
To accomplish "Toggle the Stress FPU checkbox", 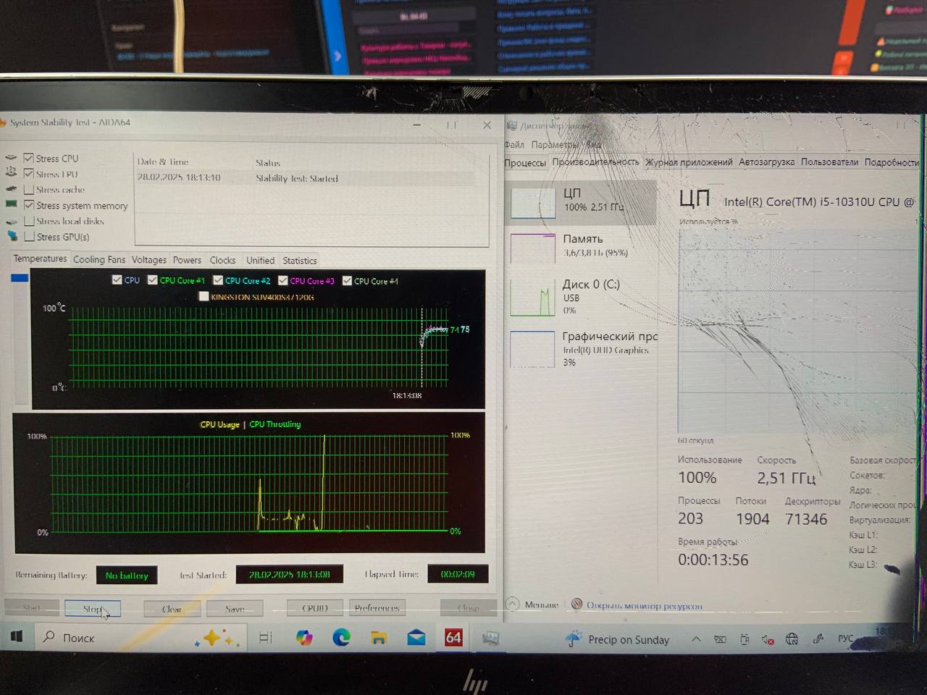I will (28, 174).
